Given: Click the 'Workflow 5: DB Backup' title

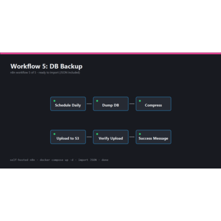Looking at the screenshot, I should tap(46, 66).
